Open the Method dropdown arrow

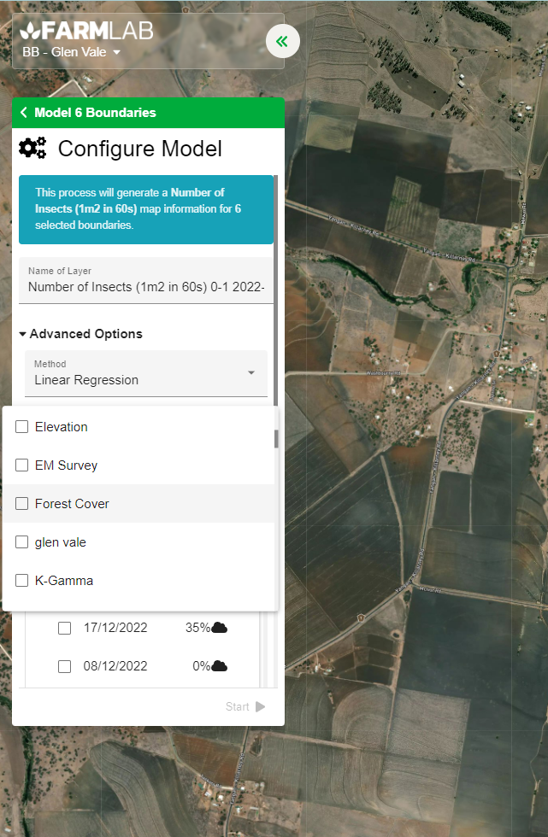tap(251, 373)
